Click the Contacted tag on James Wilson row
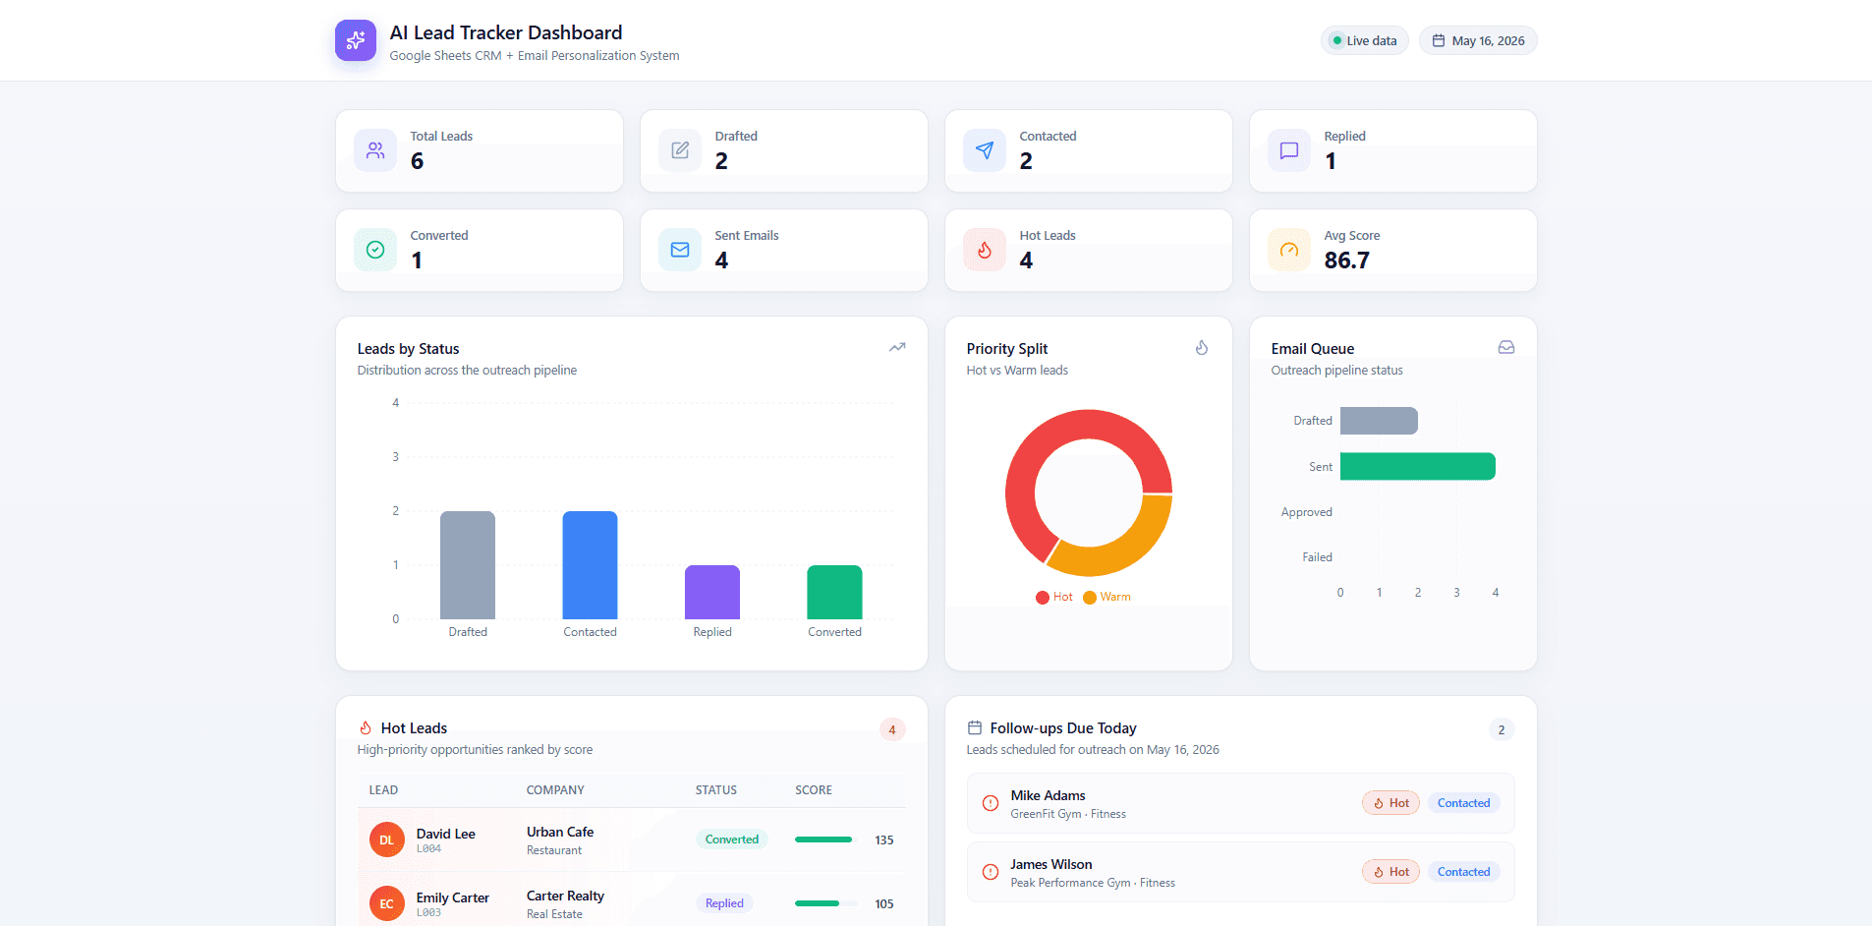 tap(1463, 872)
